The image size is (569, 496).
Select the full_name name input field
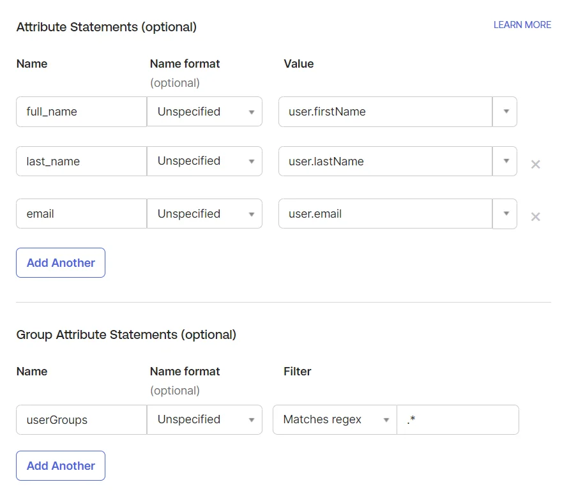pos(80,111)
